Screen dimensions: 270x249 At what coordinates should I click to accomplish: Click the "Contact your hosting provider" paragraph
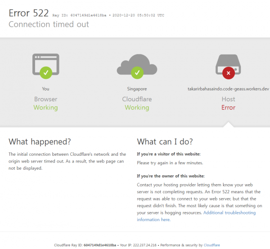199,202
